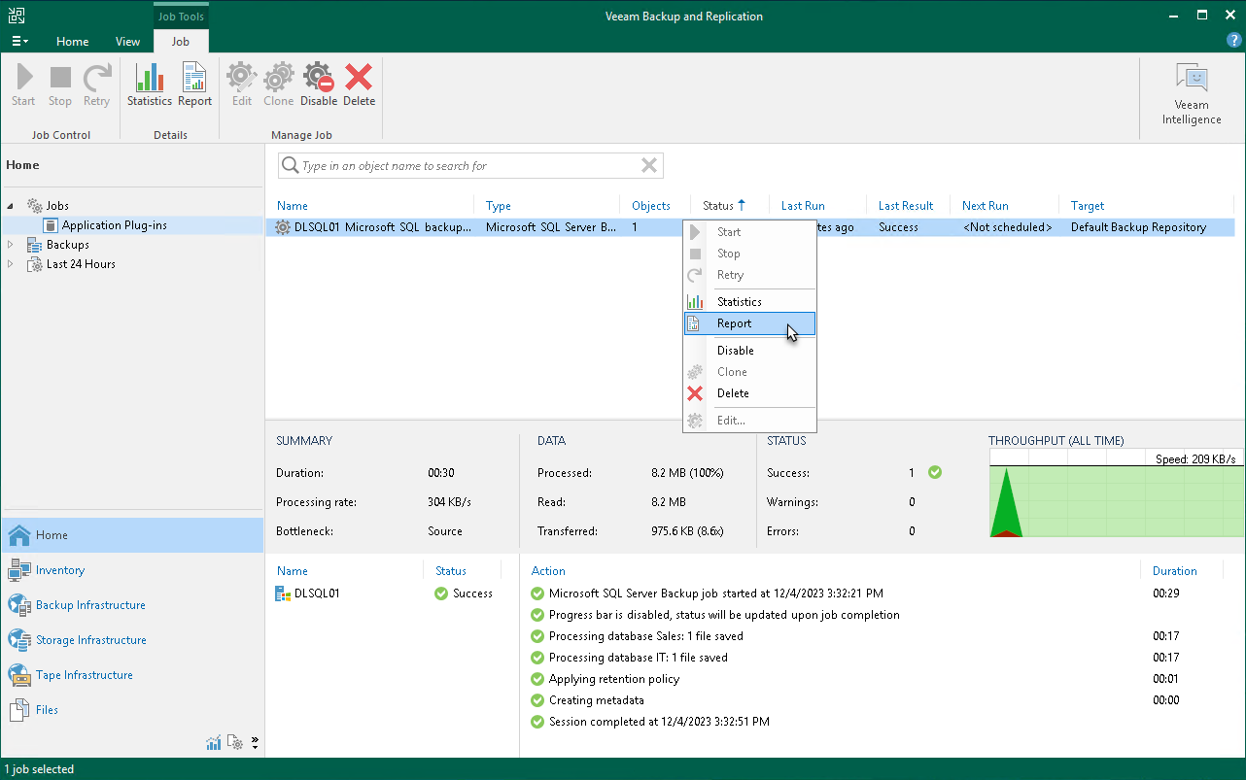
Task: Click the magnifier search icon
Action: (x=290, y=166)
